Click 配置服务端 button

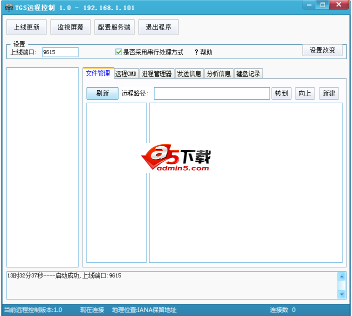[114, 27]
